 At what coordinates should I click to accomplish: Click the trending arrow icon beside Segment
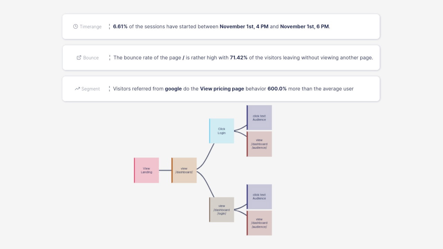[77, 89]
